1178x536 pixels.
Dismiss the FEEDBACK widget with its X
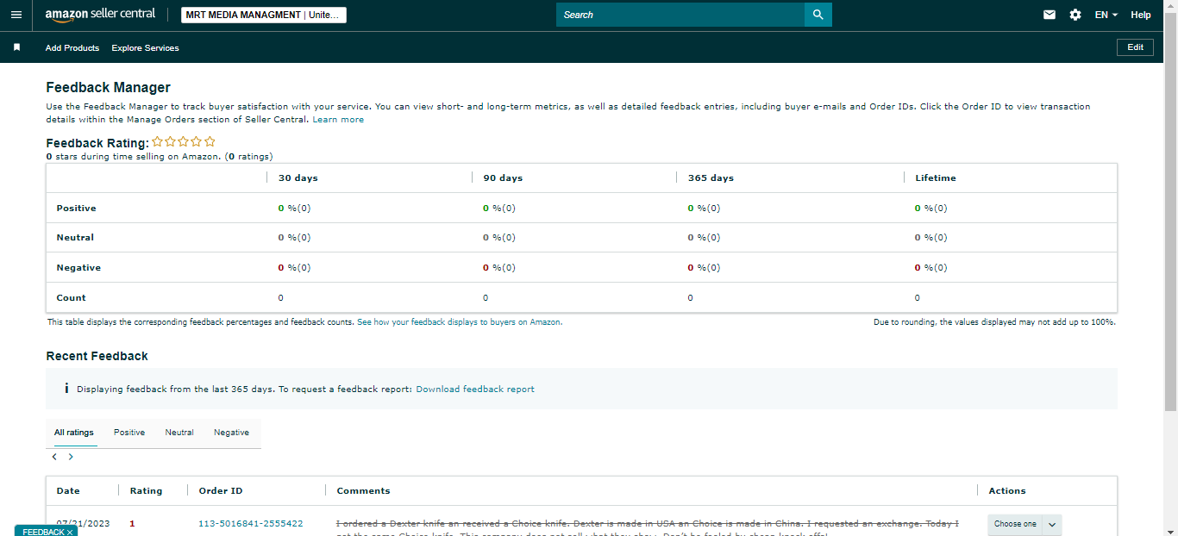point(70,532)
